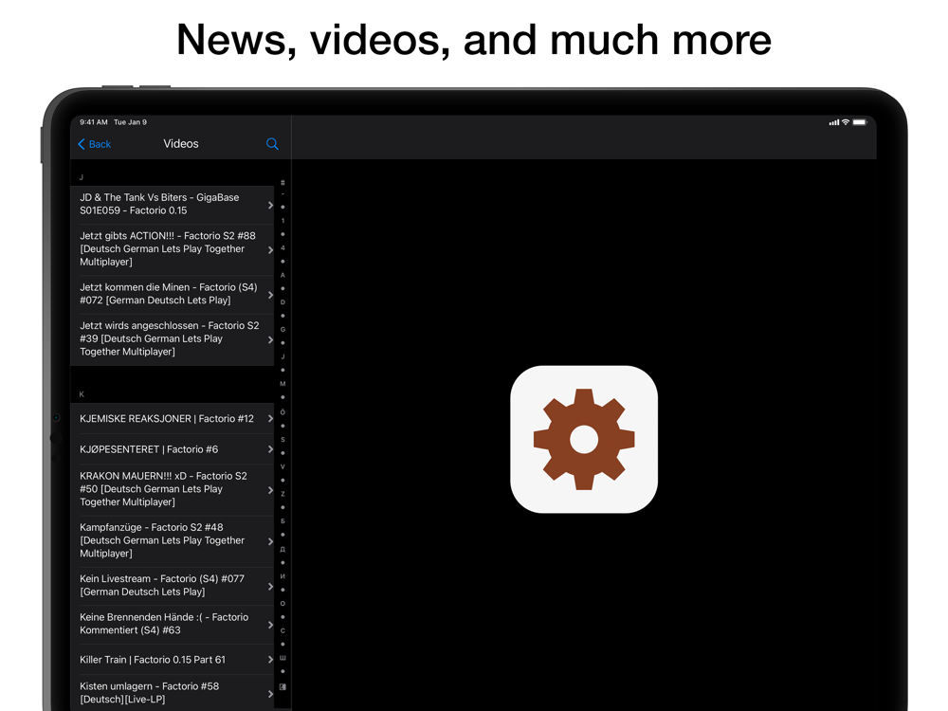Screen dimensions: 948x711
Task: Tap the battery status icon
Action: [x=860, y=122]
